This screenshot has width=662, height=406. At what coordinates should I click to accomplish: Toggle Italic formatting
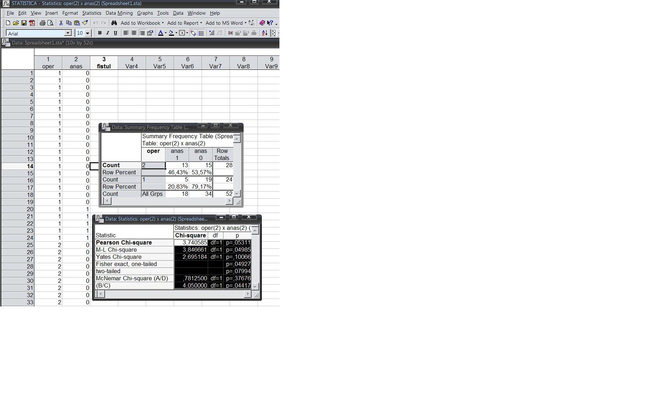pos(107,33)
